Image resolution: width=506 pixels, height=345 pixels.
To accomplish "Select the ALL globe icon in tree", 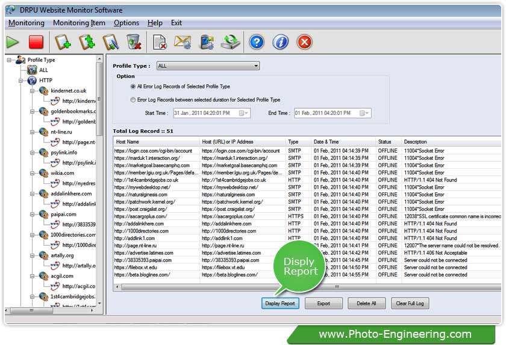I will point(32,70).
